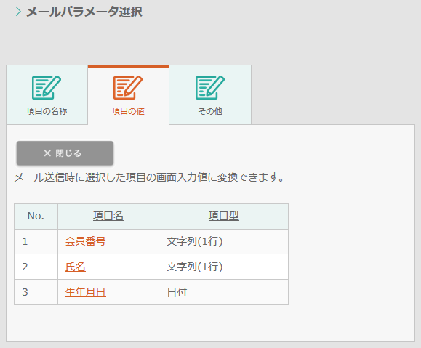Click row number 2 cell

click(x=36, y=267)
